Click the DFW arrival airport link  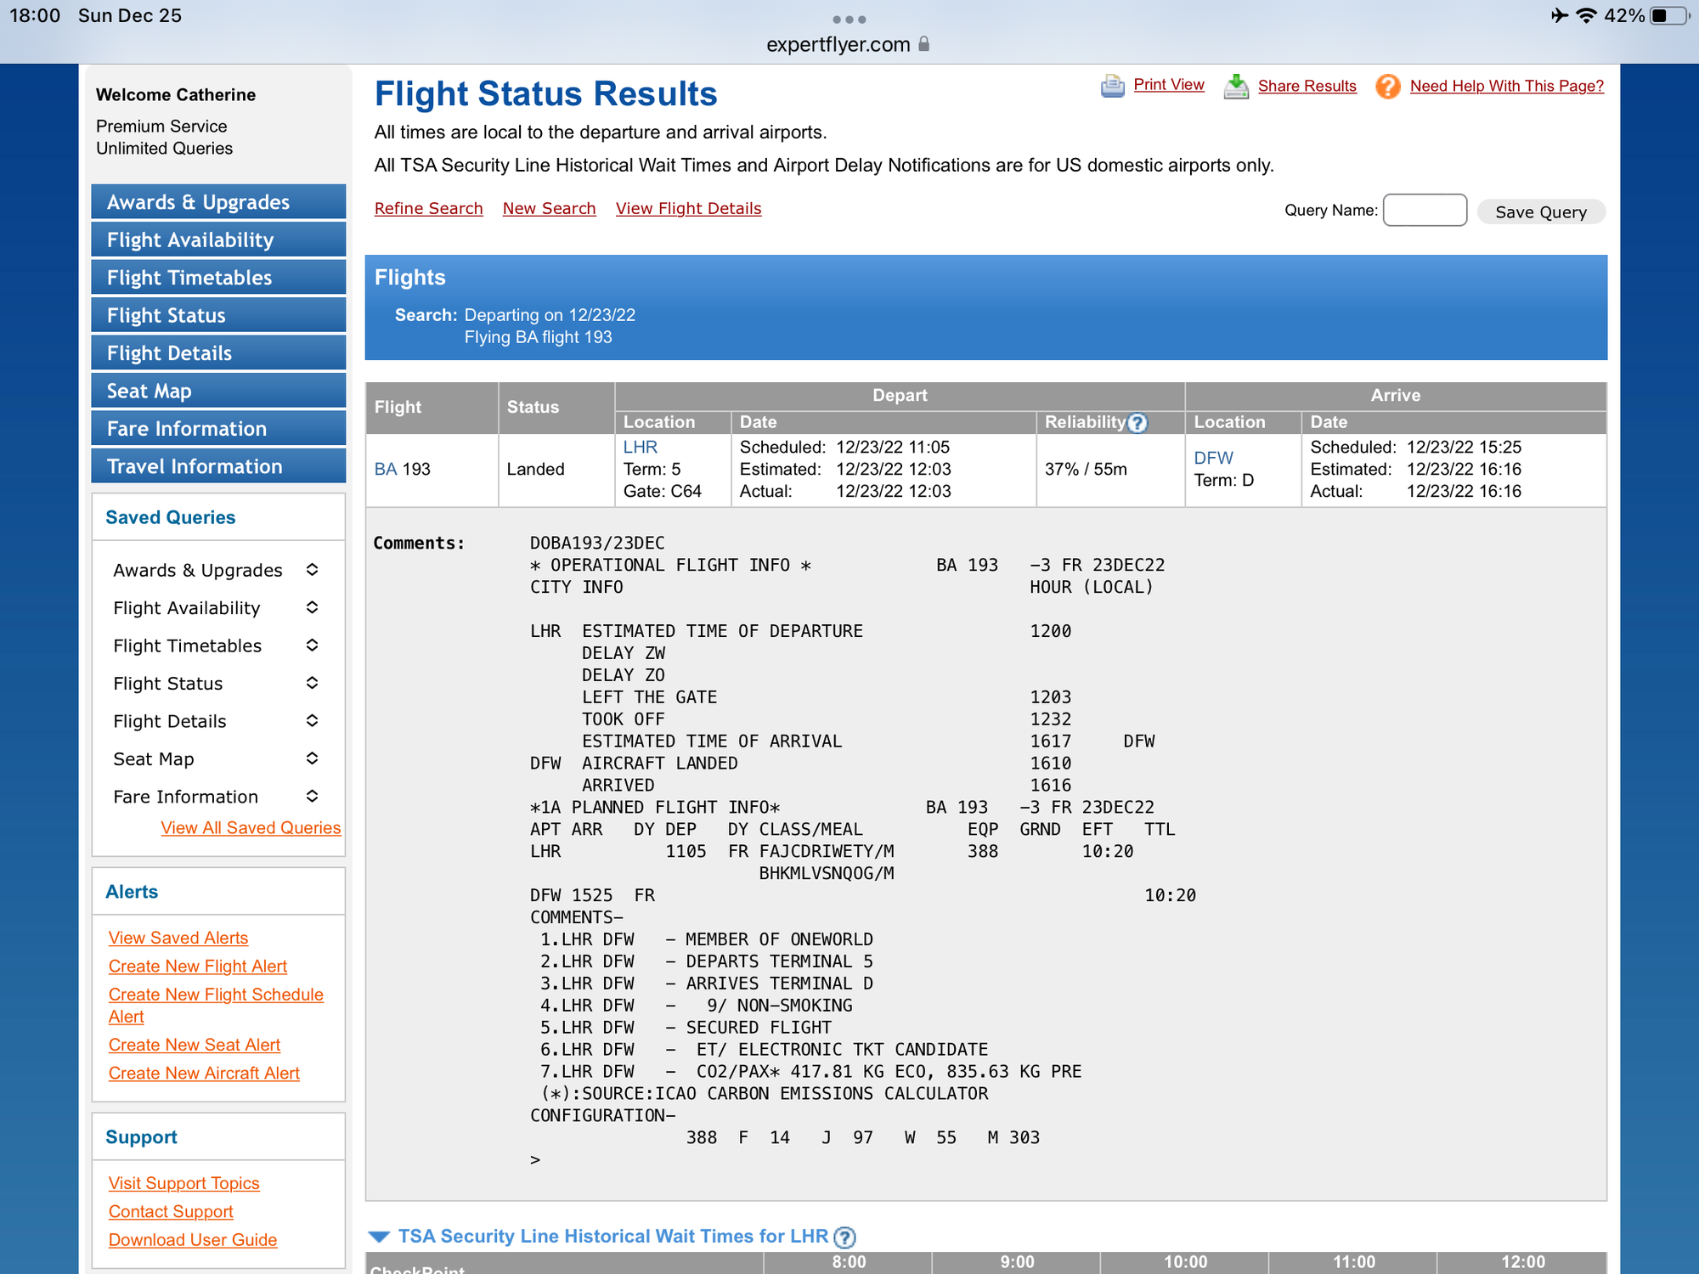pyautogui.click(x=1213, y=458)
